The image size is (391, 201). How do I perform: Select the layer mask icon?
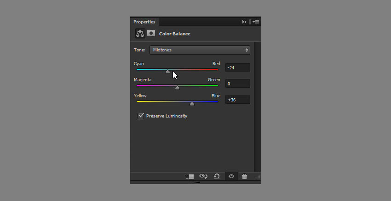click(x=151, y=33)
